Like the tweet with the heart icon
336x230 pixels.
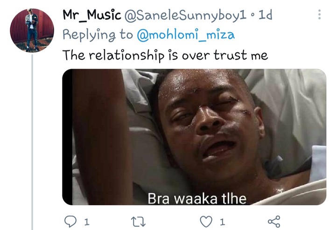point(206,222)
